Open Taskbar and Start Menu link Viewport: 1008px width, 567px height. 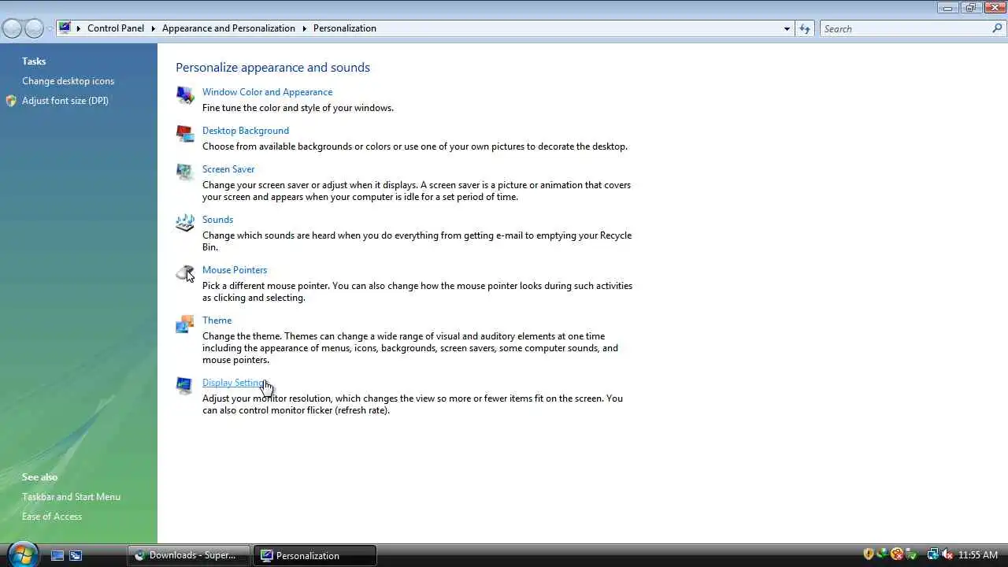[71, 497]
